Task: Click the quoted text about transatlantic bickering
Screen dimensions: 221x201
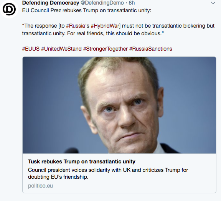Action: click(x=118, y=26)
